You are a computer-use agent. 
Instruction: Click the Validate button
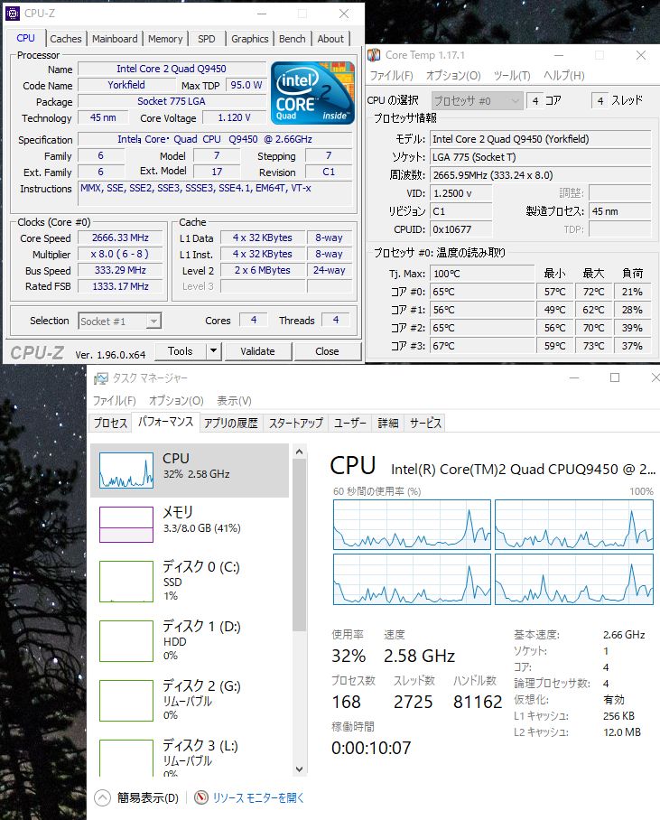tap(257, 351)
